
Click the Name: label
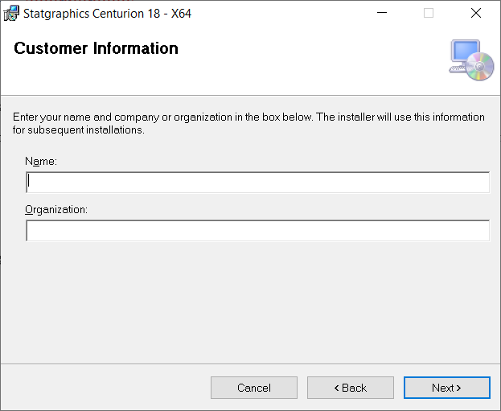pos(41,161)
